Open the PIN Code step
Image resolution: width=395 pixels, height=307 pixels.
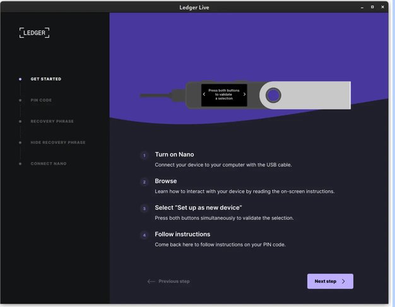point(41,100)
